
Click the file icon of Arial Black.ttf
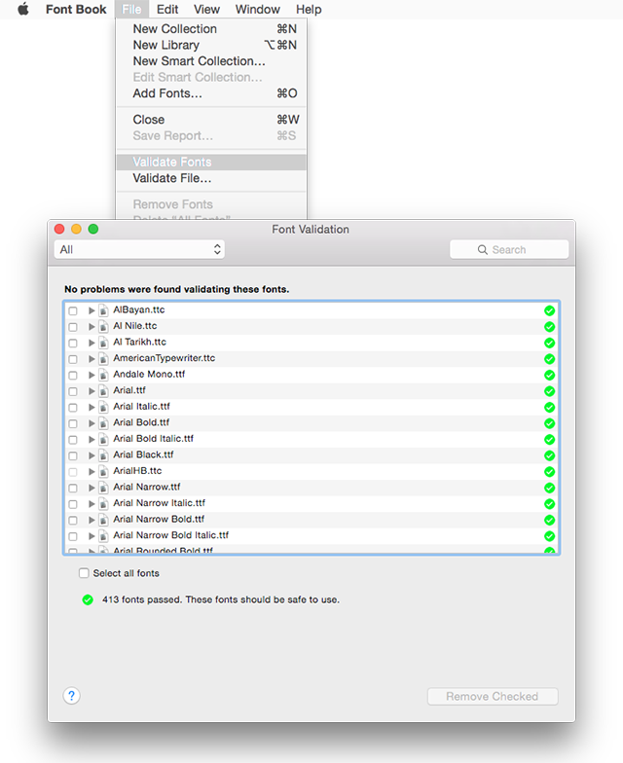(x=103, y=455)
